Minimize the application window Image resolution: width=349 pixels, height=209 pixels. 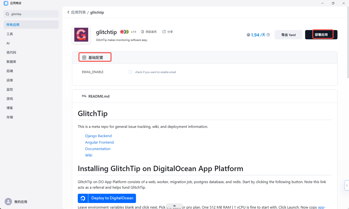click(322, 3)
